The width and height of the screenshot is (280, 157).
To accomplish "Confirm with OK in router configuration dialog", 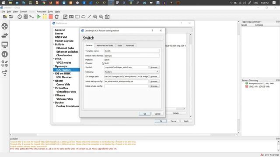I will pyautogui.click(x=145, y=114).
